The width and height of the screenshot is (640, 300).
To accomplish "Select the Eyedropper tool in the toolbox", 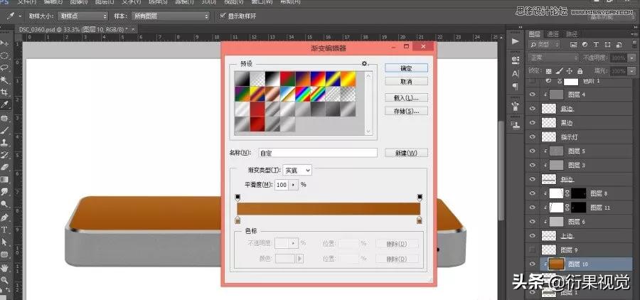I will click(5, 105).
